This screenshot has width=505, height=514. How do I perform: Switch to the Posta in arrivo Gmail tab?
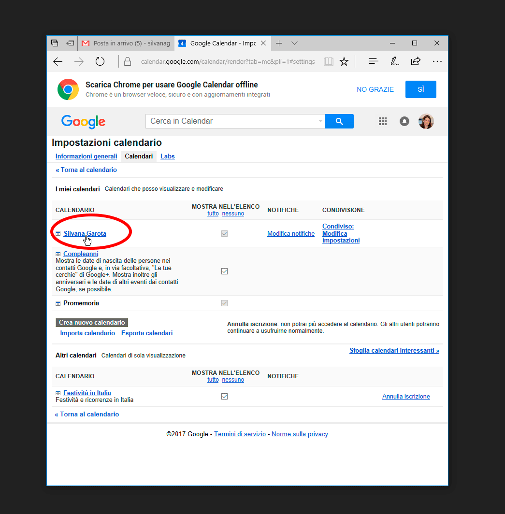(126, 43)
